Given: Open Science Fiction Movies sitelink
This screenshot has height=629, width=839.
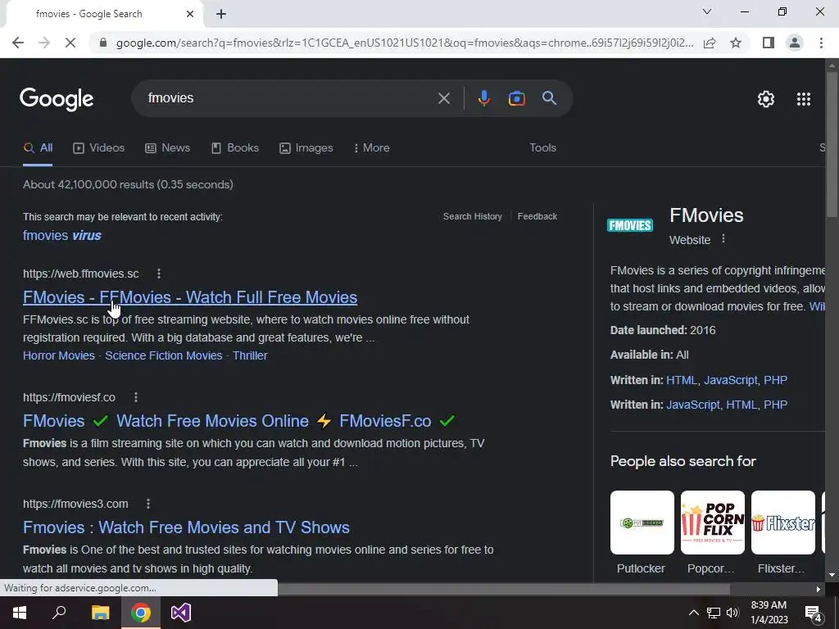Looking at the screenshot, I should coord(164,355).
